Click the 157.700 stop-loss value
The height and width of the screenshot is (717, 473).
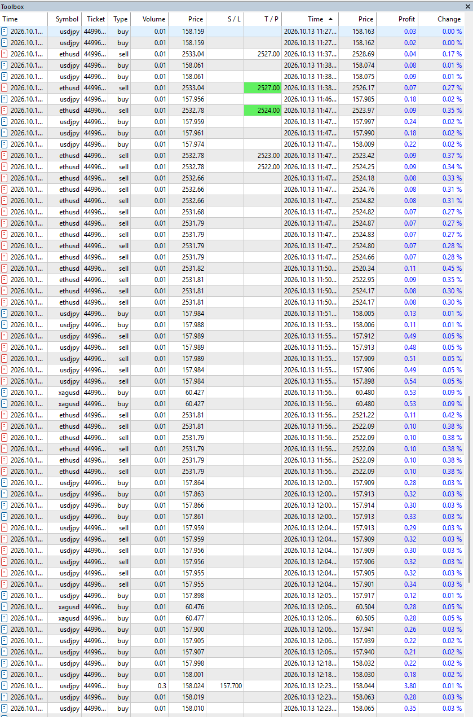(x=231, y=686)
